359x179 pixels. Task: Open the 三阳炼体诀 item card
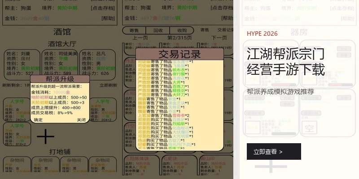tap(142, 165)
